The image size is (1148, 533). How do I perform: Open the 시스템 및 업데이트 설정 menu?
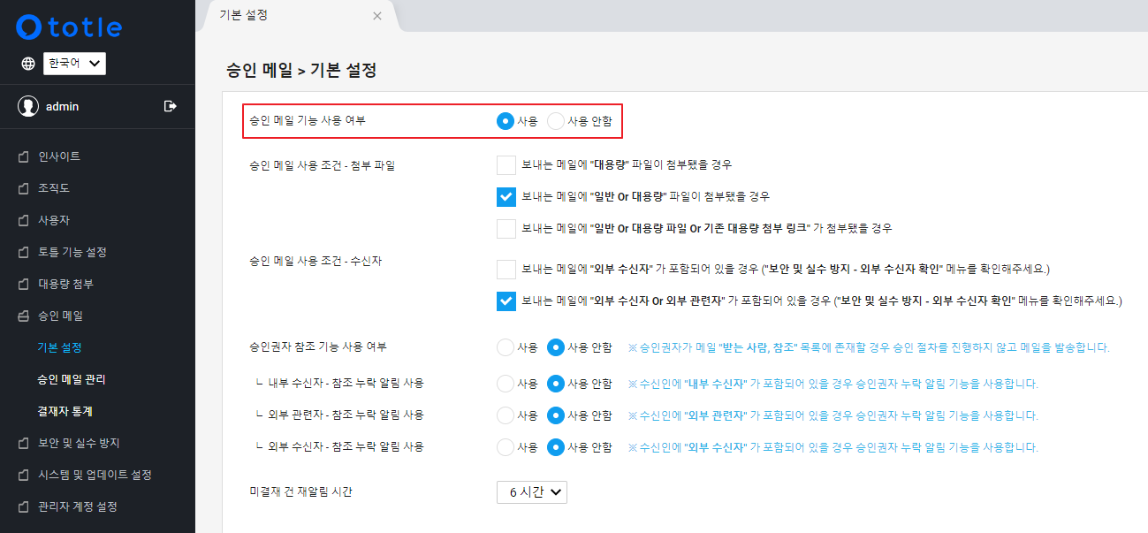click(95, 475)
